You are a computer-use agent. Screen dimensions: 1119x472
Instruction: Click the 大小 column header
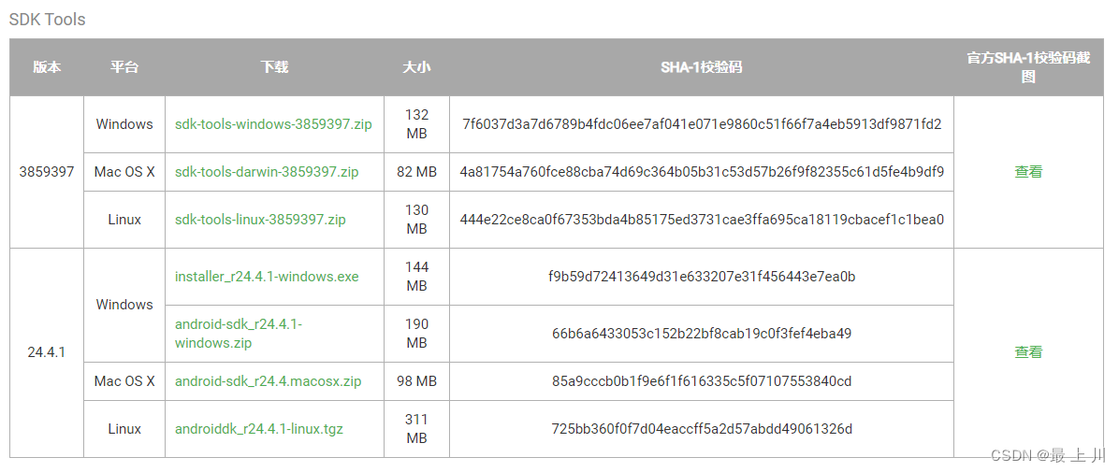click(416, 67)
